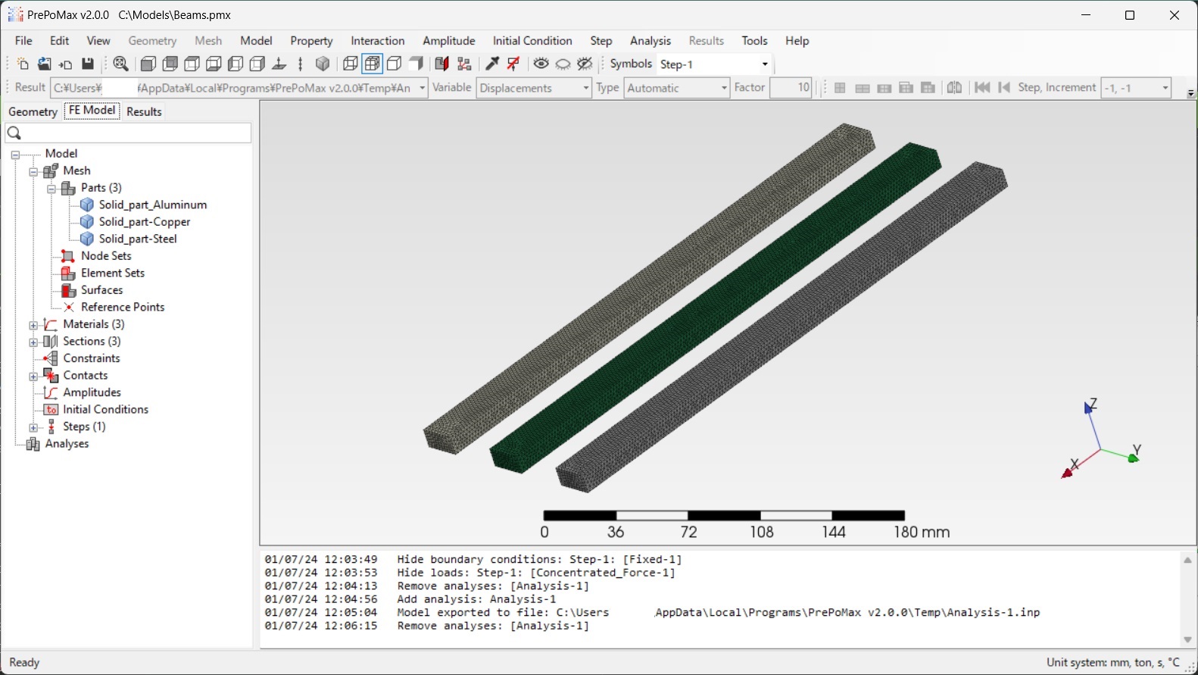Open the Tools menu
Viewport: 1198px width, 675px height.
pos(754,41)
